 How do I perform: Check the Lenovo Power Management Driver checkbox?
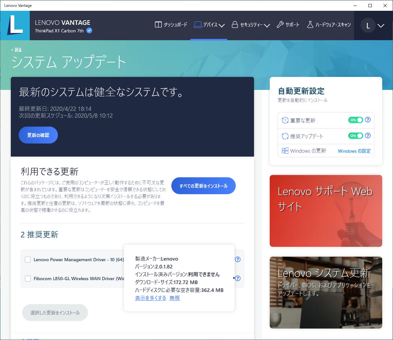tap(28, 260)
